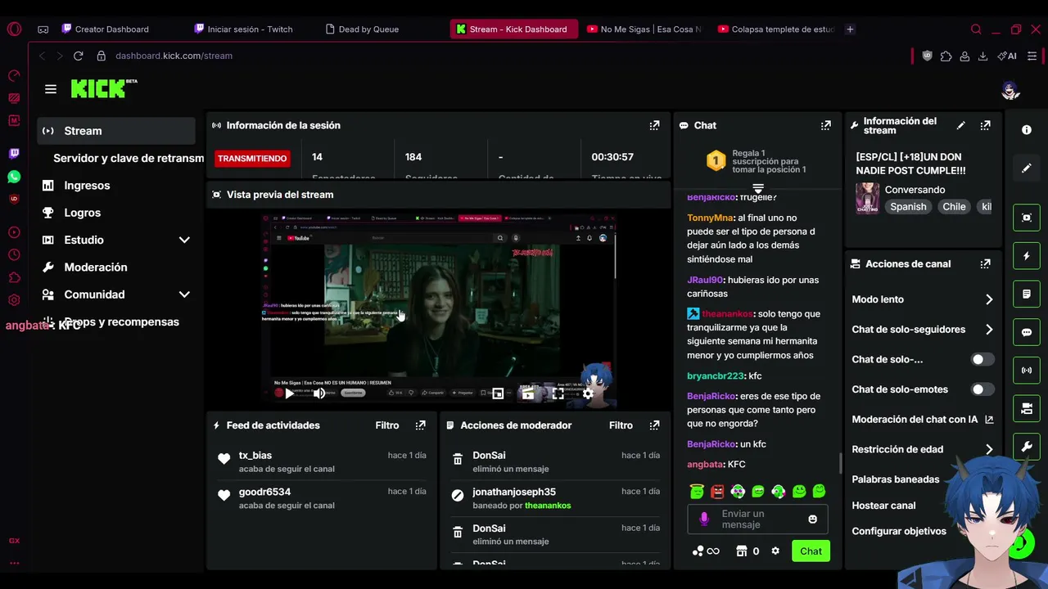Expand the Comunidad menu
Viewport: 1048px width, 589px height.
(x=184, y=294)
